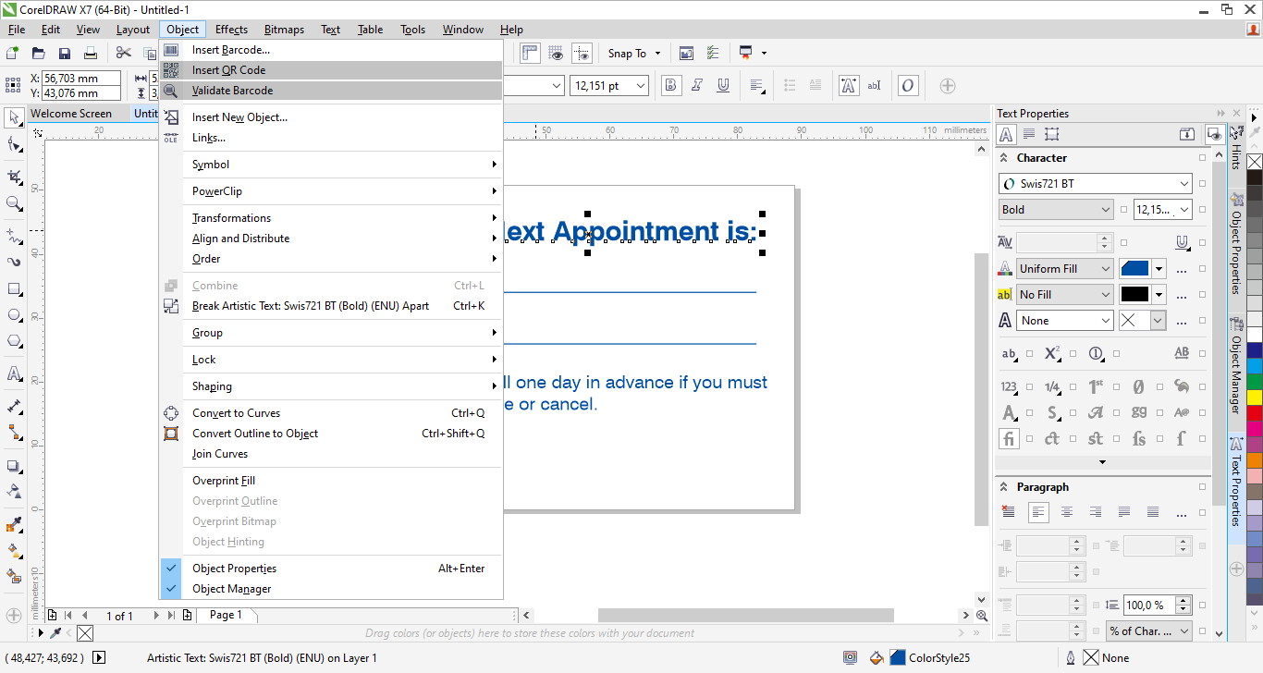
Task: Select the Rectangle tool
Action: 14,288
